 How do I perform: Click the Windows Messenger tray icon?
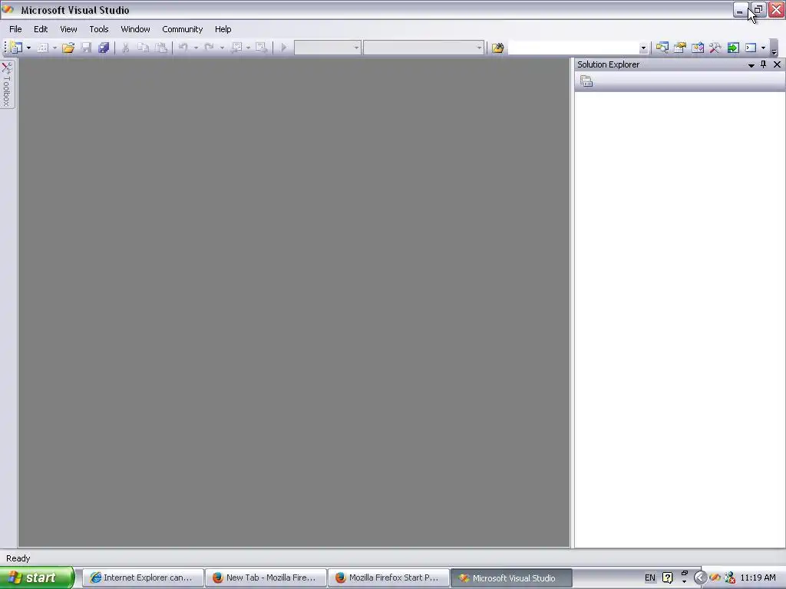point(730,578)
